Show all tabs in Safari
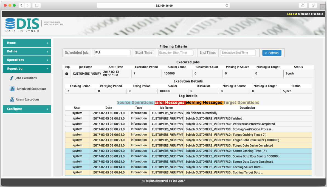This screenshot has width=327, height=187. (x=313, y=5)
